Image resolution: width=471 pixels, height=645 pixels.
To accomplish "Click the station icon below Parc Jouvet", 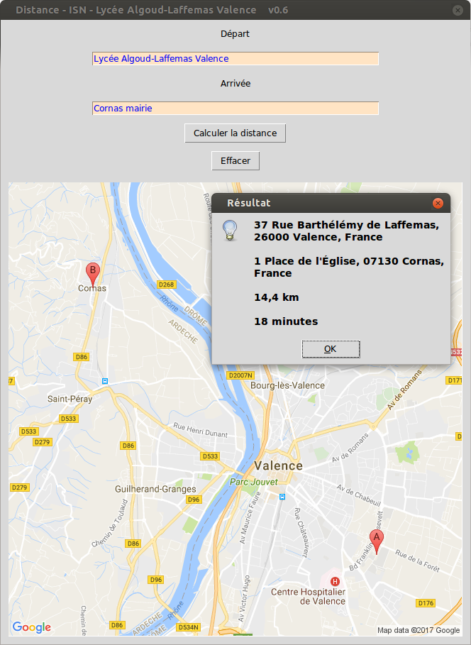I will (282, 497).
